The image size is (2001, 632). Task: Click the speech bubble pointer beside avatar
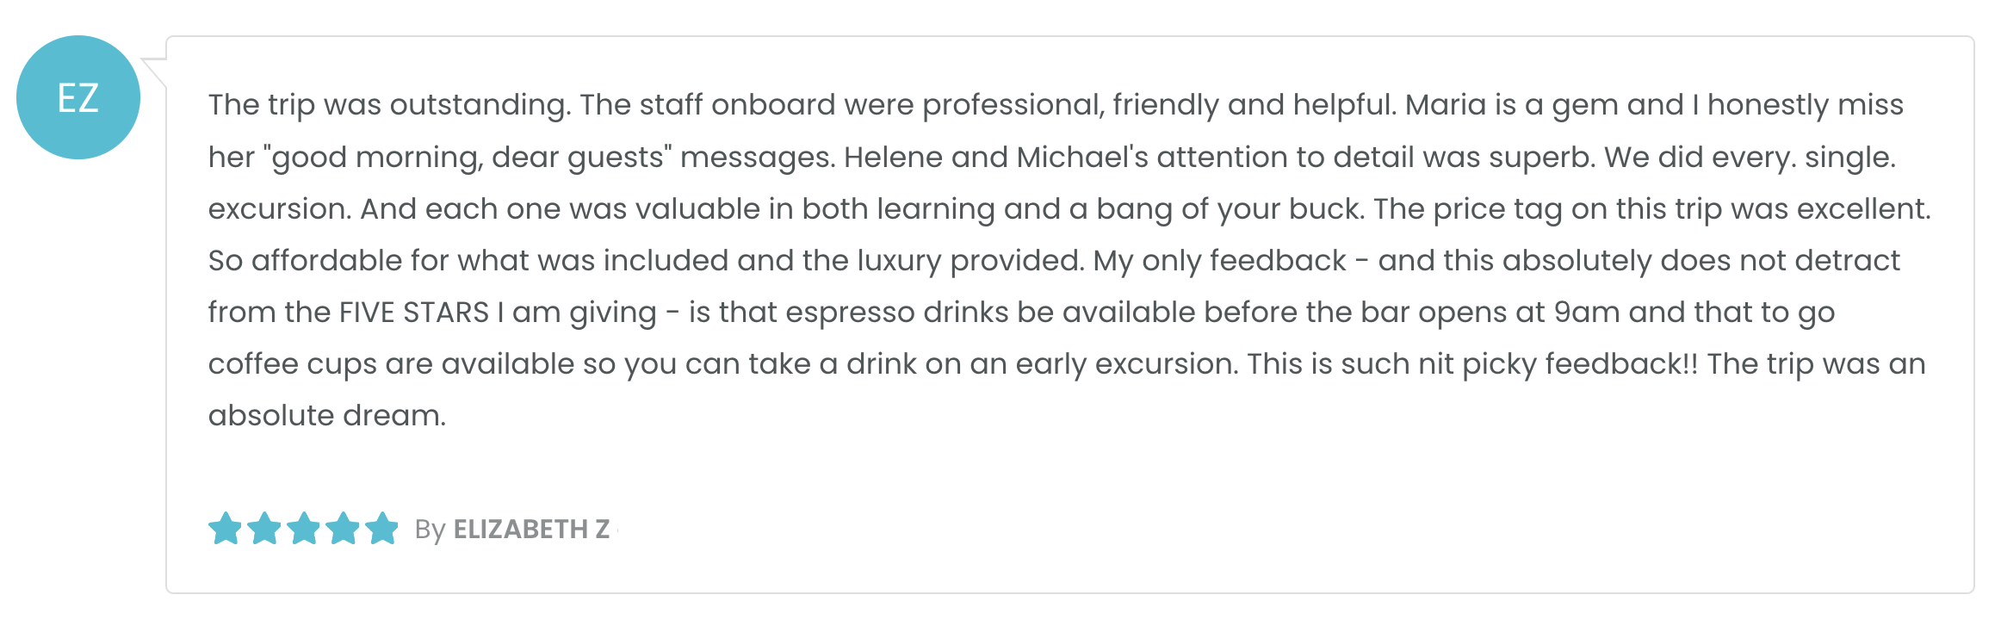pos(155,72)
